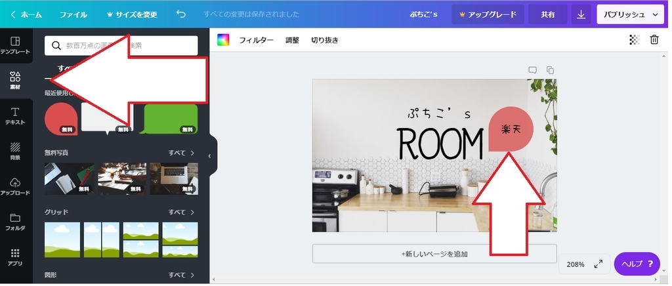Click the search magnifier icon

[x=56, y=45]
